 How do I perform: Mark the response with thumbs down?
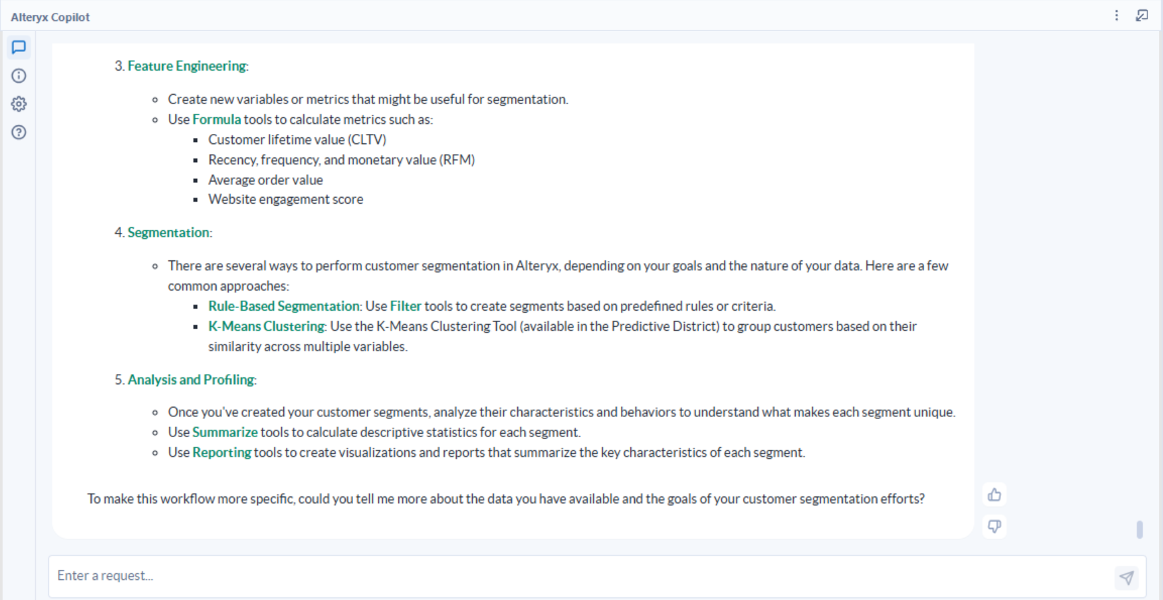pyautogui.click(x=994, y=527)
